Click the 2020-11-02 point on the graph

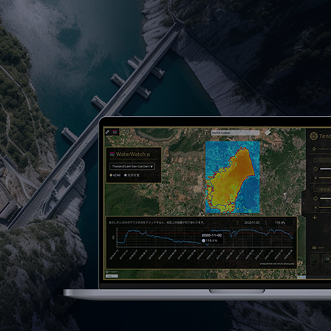[x=203, y=241]
